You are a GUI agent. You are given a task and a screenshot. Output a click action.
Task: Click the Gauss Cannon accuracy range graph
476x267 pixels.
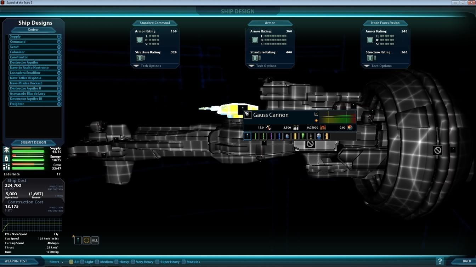[338, 117]
